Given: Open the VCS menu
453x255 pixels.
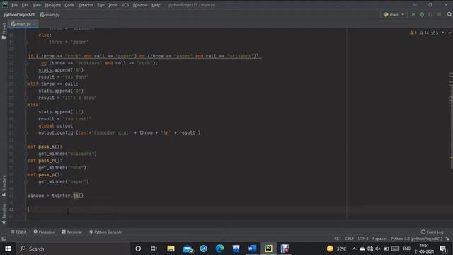Looking at the screenshot, I should (x=125, y=5).
